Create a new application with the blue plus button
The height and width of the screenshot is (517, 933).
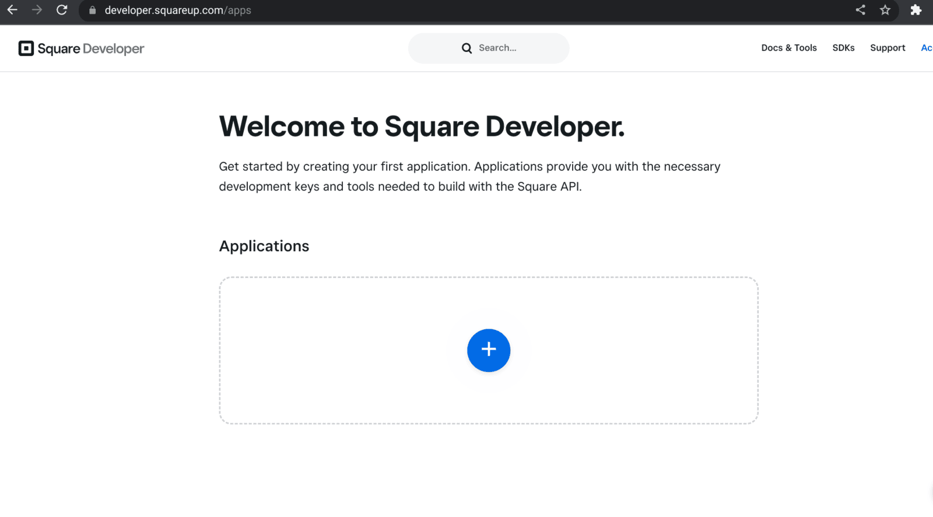pyautogui.click(x=489, y=350)
